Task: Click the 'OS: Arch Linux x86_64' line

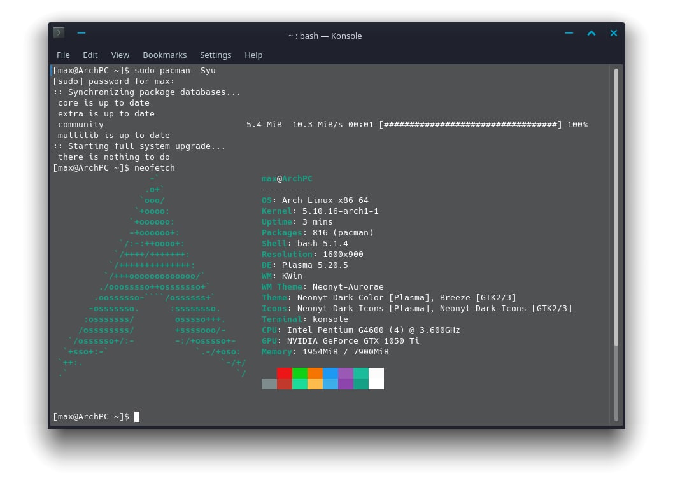Action: coord(315,200)
